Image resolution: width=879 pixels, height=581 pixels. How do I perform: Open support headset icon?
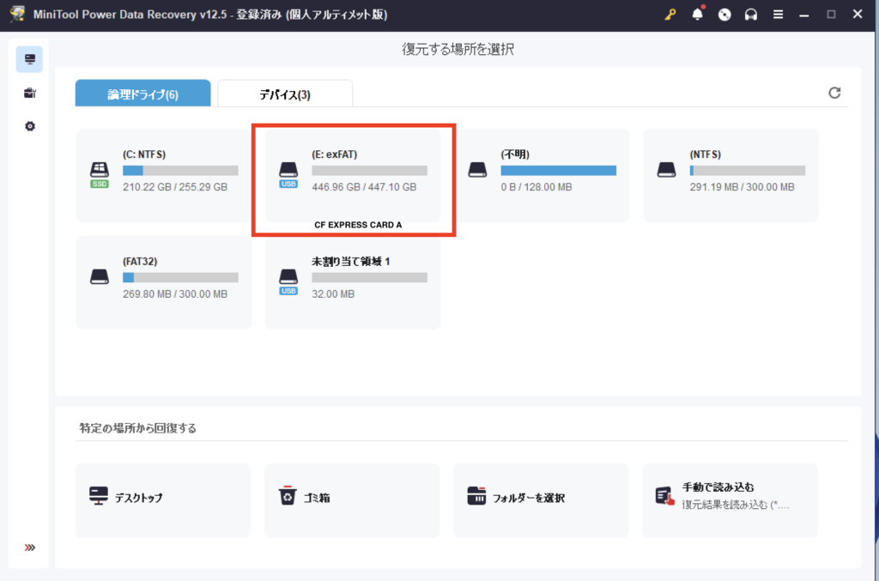(751, 15)
